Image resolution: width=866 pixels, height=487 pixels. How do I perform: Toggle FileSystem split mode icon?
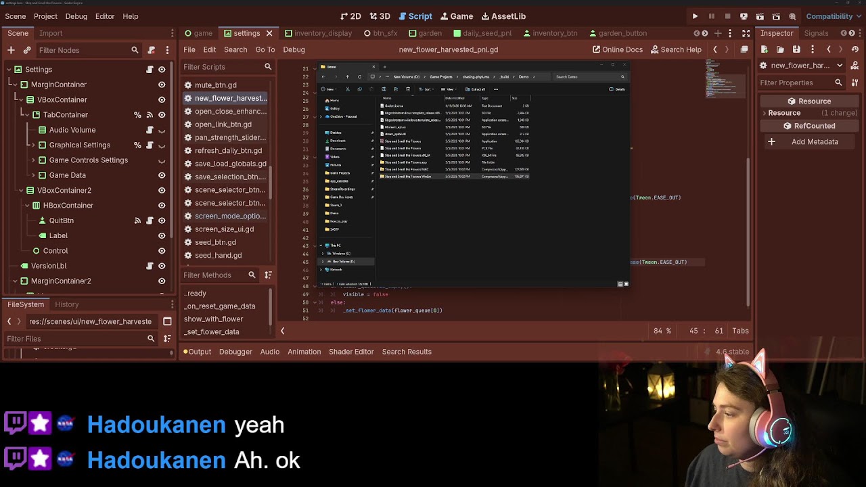point(167,321)
